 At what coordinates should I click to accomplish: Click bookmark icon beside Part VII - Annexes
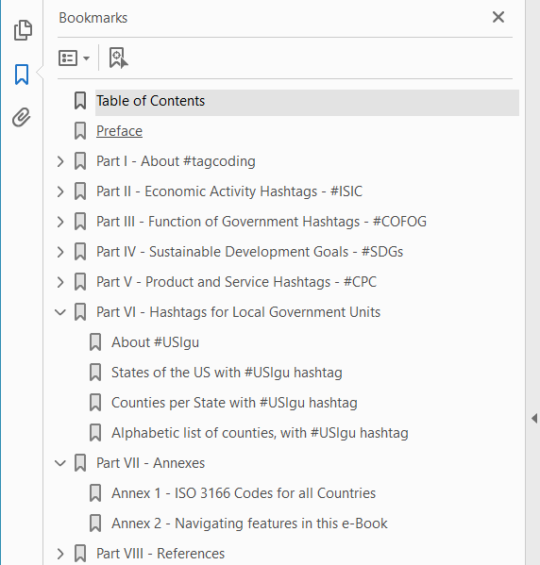click(80, 463)
